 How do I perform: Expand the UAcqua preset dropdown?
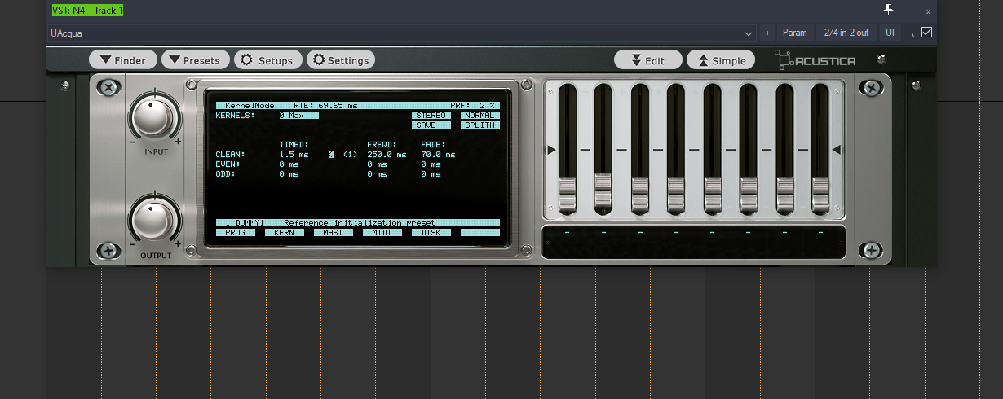pyautogui.click(x=749, y=33)
